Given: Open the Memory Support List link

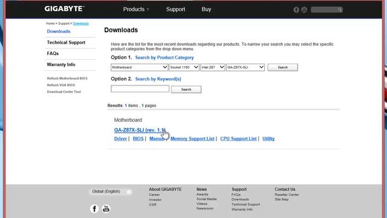Looking at the screenshot, I should (192, 139).
